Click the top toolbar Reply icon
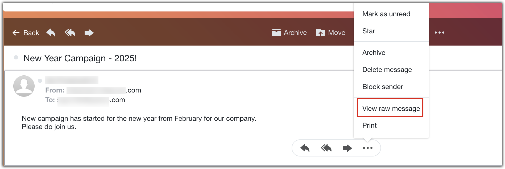This screenshot has width=505, height=169. click(51, 33)
